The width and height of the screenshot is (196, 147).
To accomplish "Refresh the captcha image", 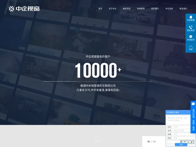I will [x=187, y=142].
